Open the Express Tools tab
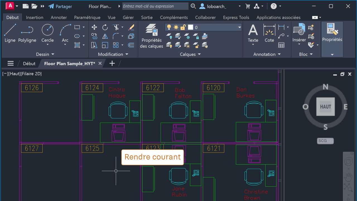357x201 pixels. point(236,17)
